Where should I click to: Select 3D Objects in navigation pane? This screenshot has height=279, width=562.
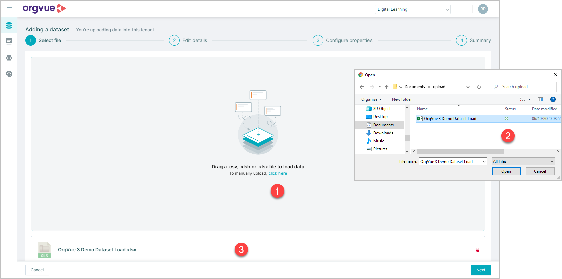point(380,109)
